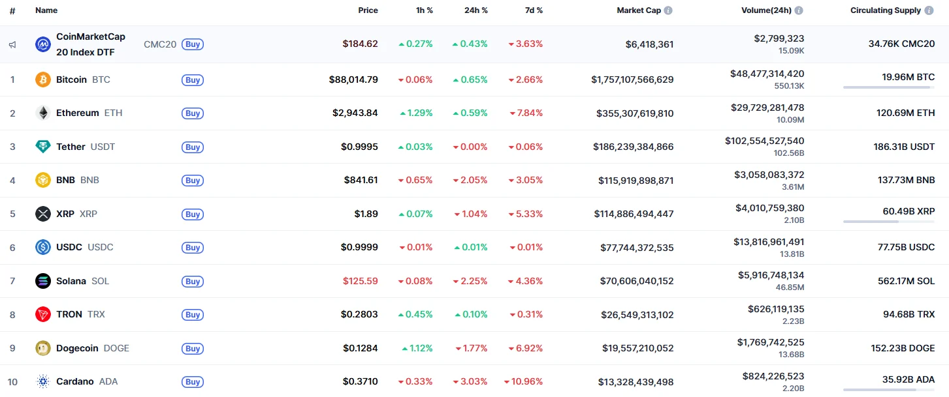Open the Ethereum name link
The image size is (949, 397).
tap(77, 113)
